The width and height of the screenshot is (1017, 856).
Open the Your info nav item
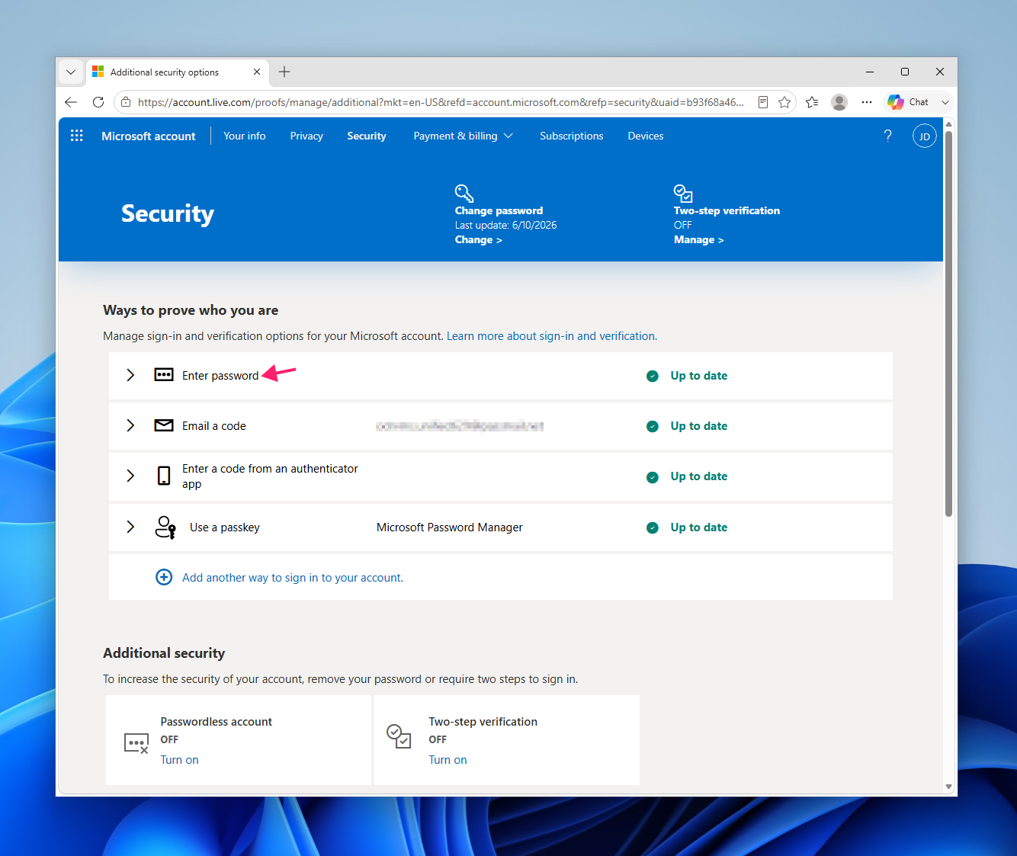click(245, 136)
